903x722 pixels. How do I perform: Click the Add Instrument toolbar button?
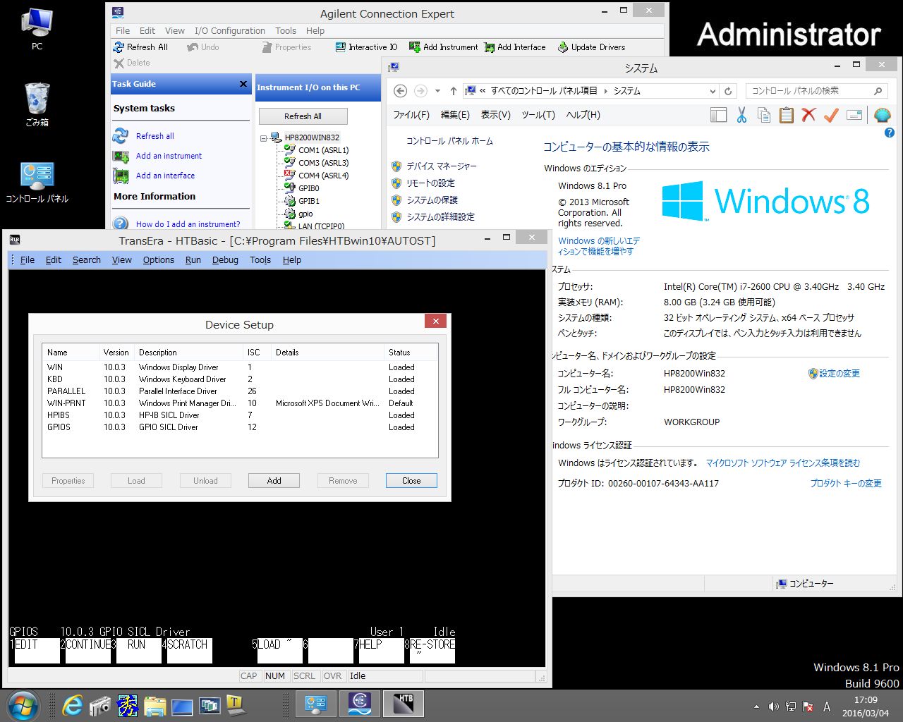pyautogui.click(x=443, y=47)
